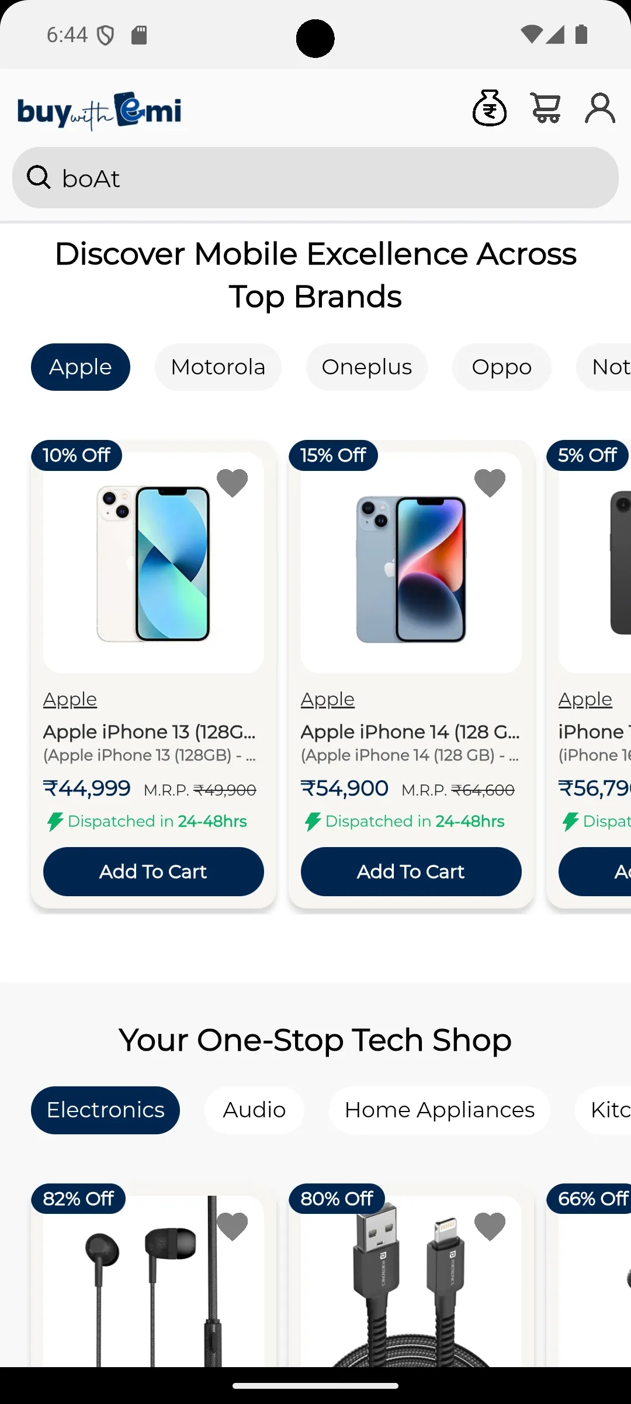
Task: Switch to the Oneplus brand tab
Action: (x=366, y=367)
